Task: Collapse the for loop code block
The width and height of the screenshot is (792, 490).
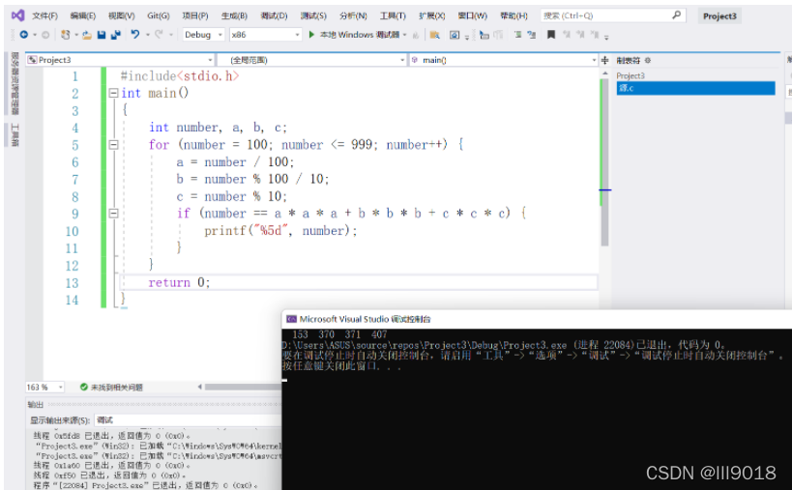Action: coord(114,145)
